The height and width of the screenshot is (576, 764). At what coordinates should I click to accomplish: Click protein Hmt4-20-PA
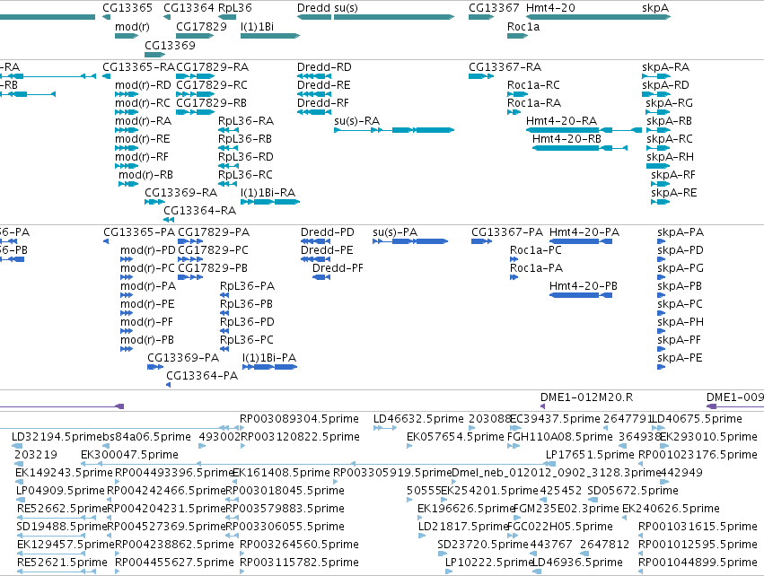[x=584, y=232]
